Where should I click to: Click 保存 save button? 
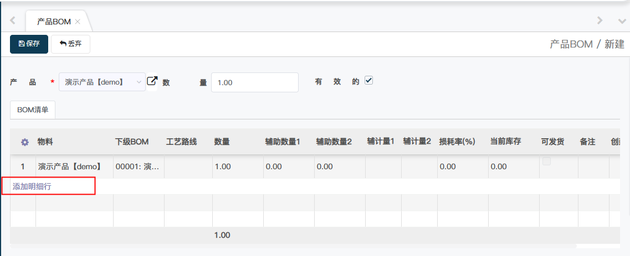[29, 44]
